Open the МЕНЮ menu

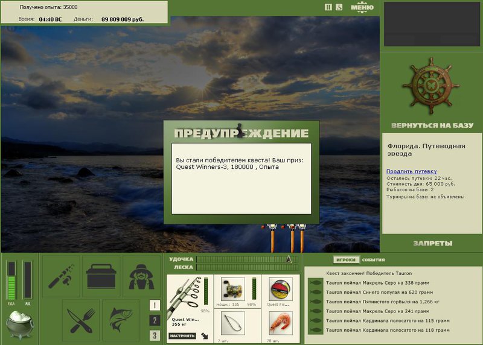click(362, 7)
